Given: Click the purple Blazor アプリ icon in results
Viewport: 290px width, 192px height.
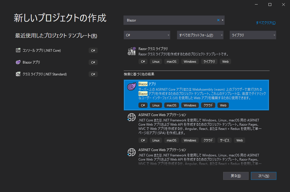Looking at the screenshot, I should (131, 86).
